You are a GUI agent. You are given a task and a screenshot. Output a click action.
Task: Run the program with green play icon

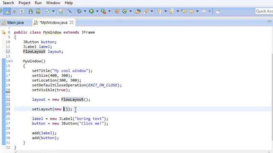(91, 11)
